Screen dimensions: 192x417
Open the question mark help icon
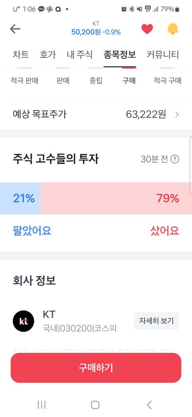[x=175, y=159]
